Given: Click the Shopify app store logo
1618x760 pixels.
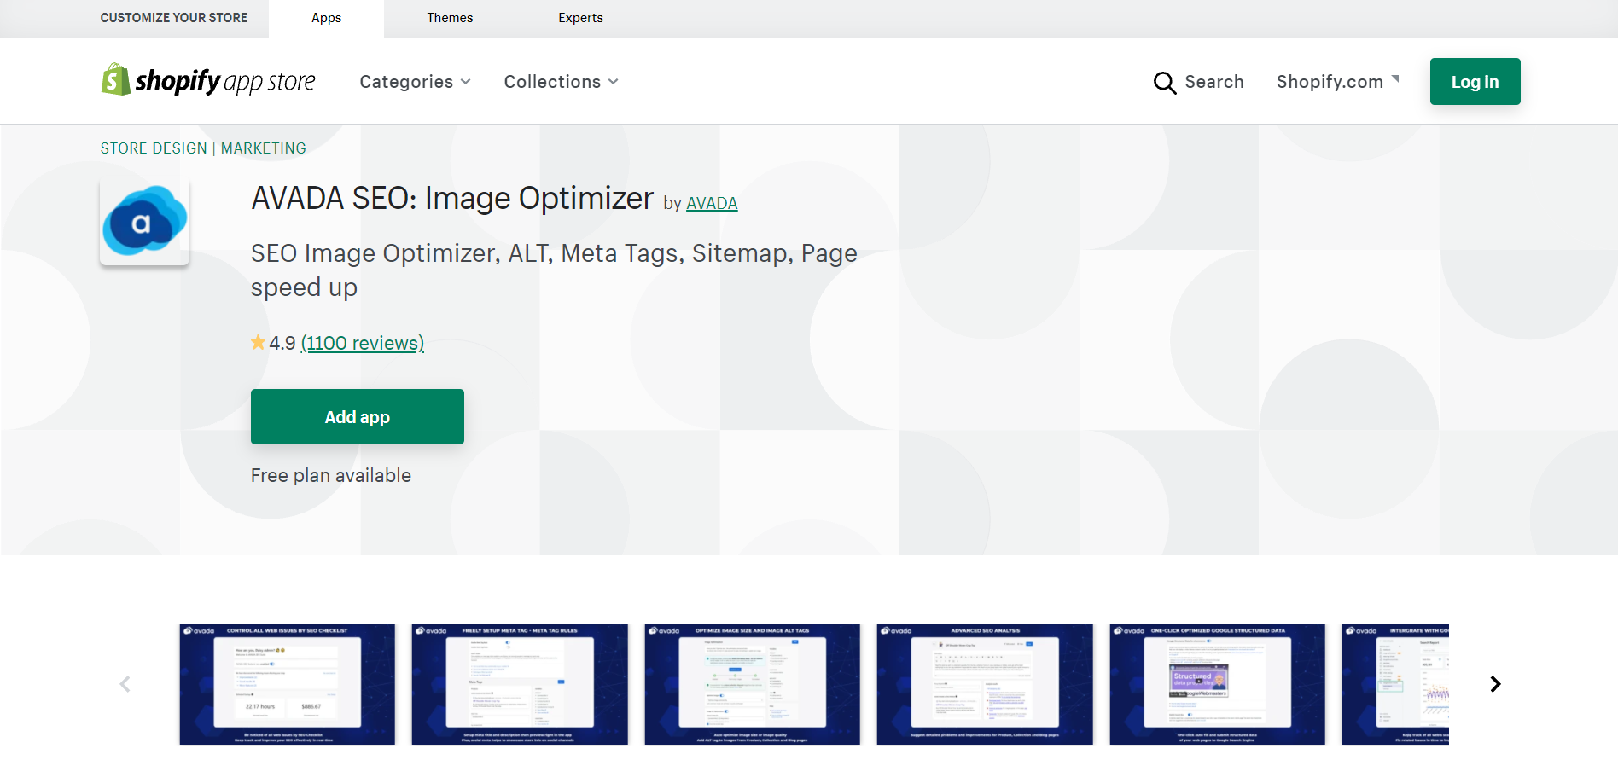Looking at the screenshot, I should pos(208,80).
